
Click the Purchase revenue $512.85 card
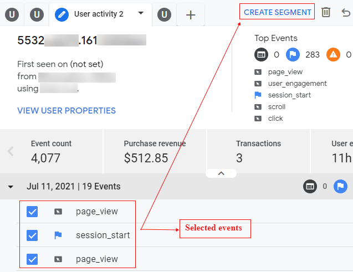[155, 151]
